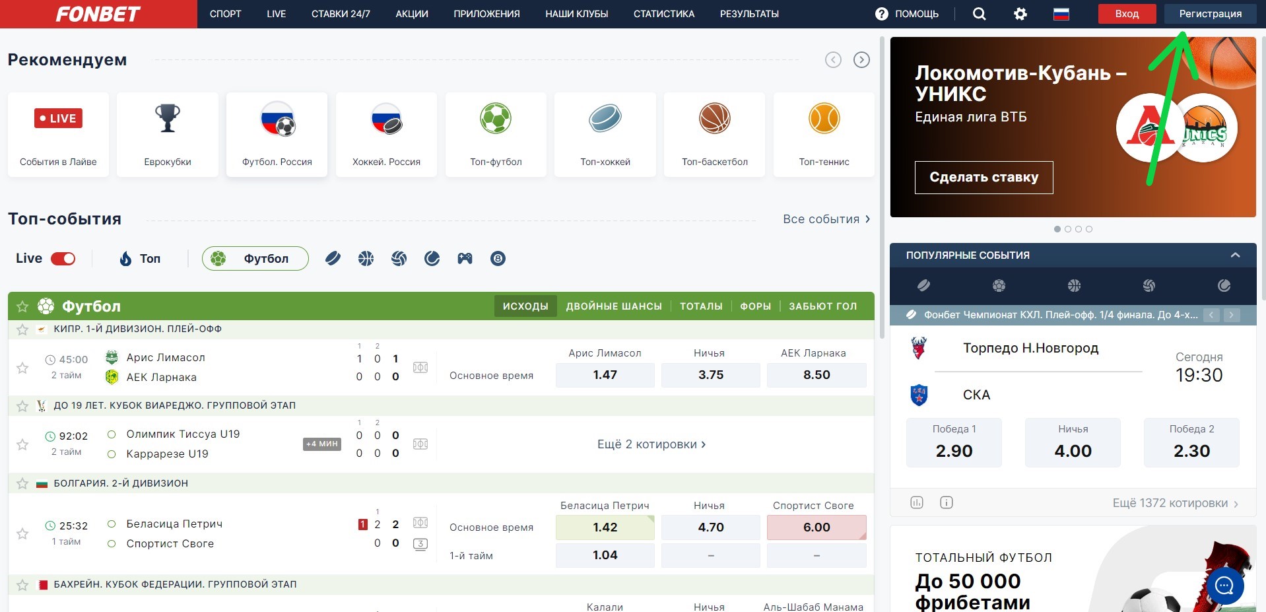Image resolution: width=1266 pixels, height=612 pixels.
Task: Open the Live menu item
Action: coord(277,14)
